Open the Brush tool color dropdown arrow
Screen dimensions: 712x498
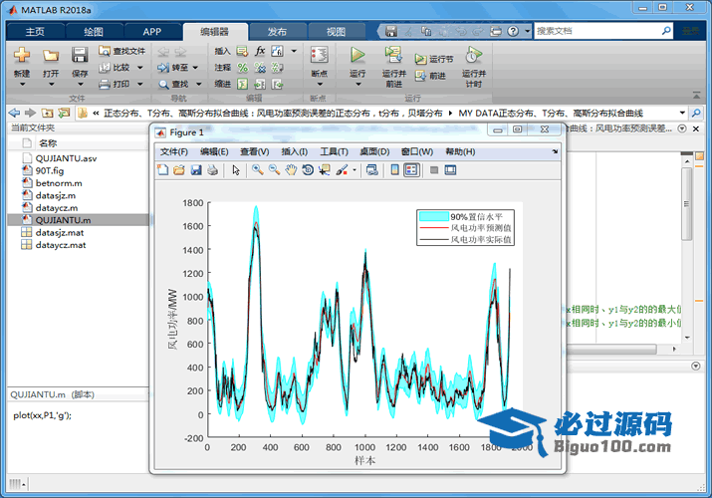tap(355, 170)
